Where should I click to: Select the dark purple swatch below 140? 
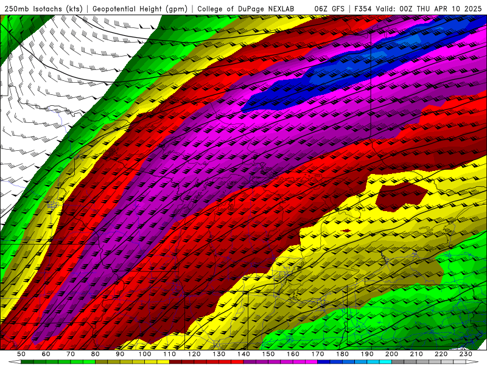point(250,361)
